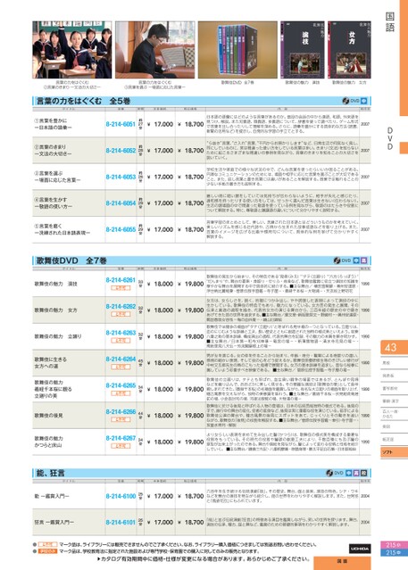Viewport: 408px width, 570px height.
Task: Click product code 8-214-6264
Action: coord(121,359)
